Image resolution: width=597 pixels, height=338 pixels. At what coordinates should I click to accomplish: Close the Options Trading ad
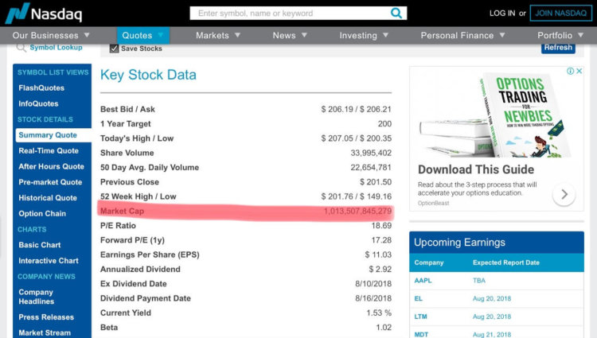(x=579, y=71)
